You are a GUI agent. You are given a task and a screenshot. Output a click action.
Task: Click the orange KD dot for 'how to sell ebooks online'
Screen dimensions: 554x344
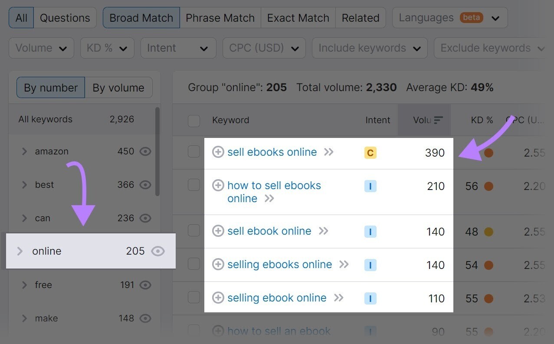click(488, 187)
